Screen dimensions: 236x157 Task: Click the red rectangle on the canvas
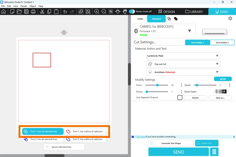42,53
